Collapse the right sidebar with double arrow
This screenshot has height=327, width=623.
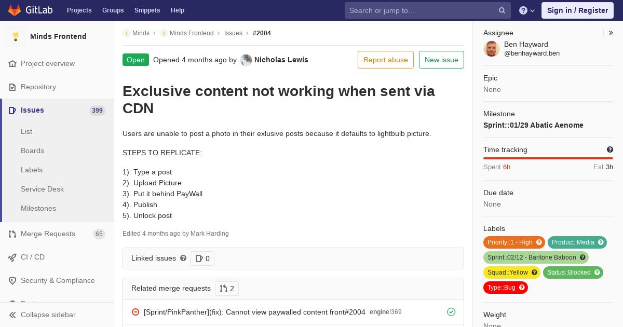click(x=611, y=33)
